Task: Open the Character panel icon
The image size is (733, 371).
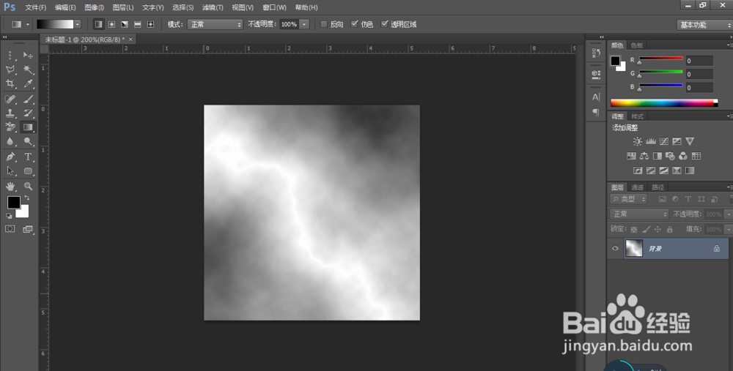Action: (596, 97)
